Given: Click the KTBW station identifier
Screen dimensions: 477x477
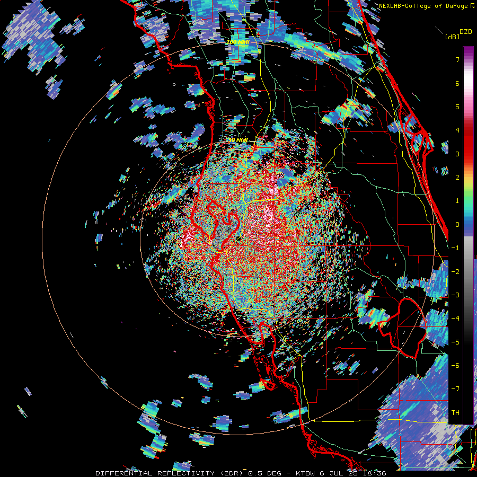Looking at the screenshot, I should point(305,473).
